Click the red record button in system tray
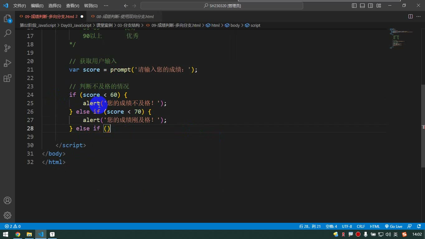Screen dimensions: 425x239 [x=358, y=234]
